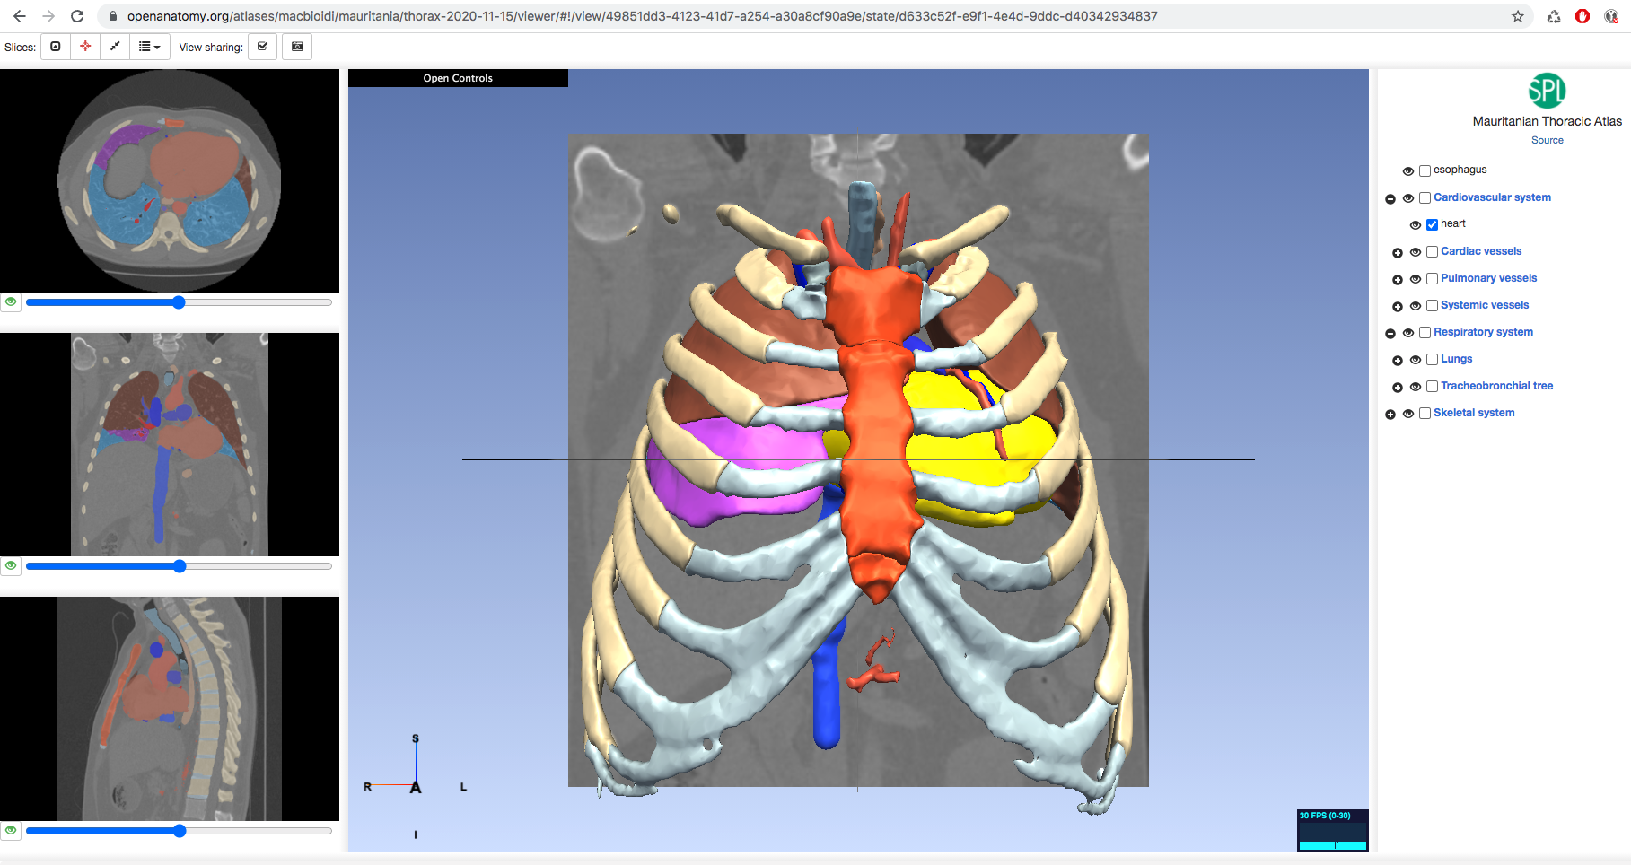This screenshot has width=1631, height=865.
Task: Collapse the Respiratory system tree node
Action: pos(1390,333)
